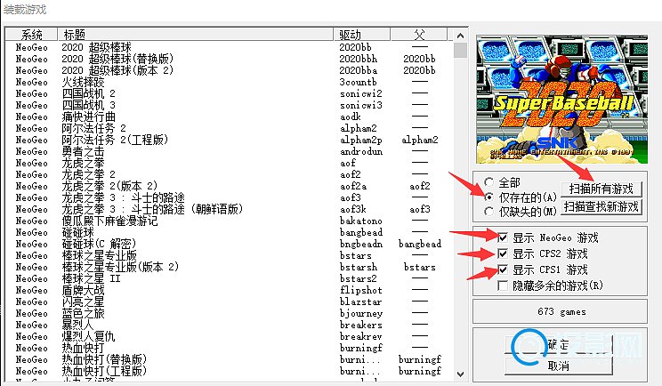Click the 取消 button
The image size is (662, 386).
coord(559,366)
